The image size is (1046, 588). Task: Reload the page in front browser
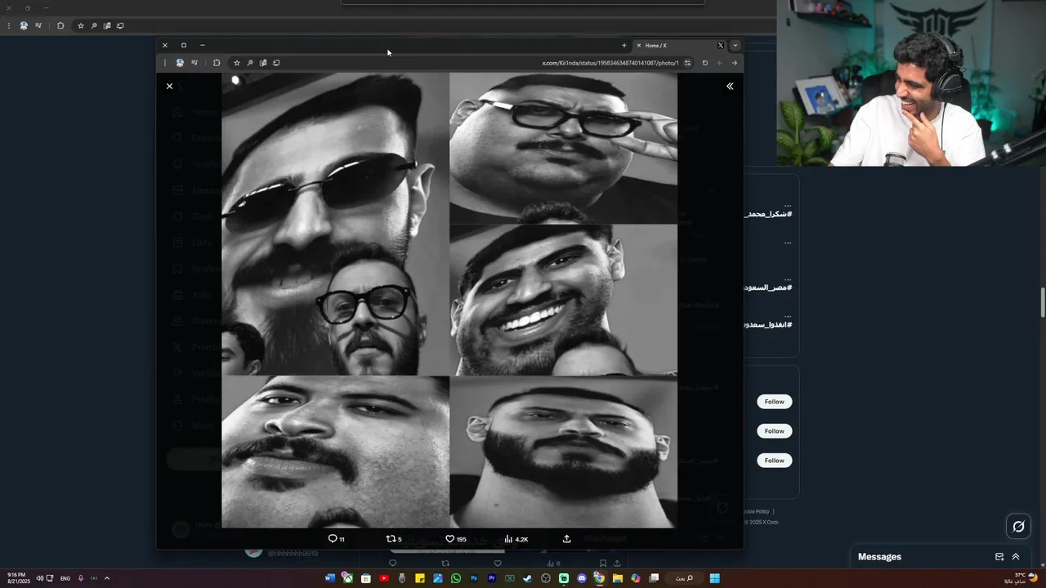[705, 63]
